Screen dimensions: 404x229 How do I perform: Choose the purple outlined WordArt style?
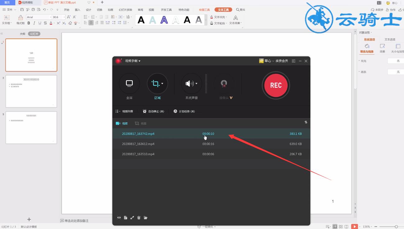coord(164,20)
